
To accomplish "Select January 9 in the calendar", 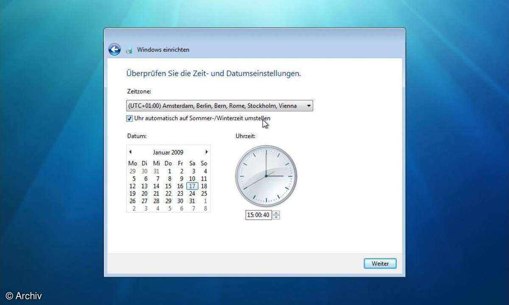I will click(181, 179).
